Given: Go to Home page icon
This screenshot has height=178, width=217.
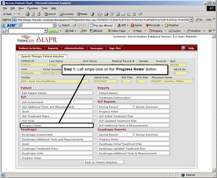Looking at the screenshot, I should tap(39, 14).
